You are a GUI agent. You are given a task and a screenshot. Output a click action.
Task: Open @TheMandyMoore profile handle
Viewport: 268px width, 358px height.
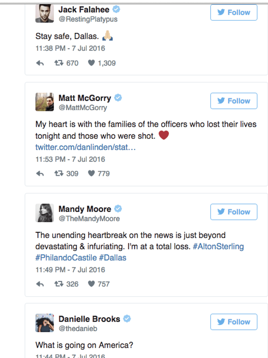[x=89, y=219]
